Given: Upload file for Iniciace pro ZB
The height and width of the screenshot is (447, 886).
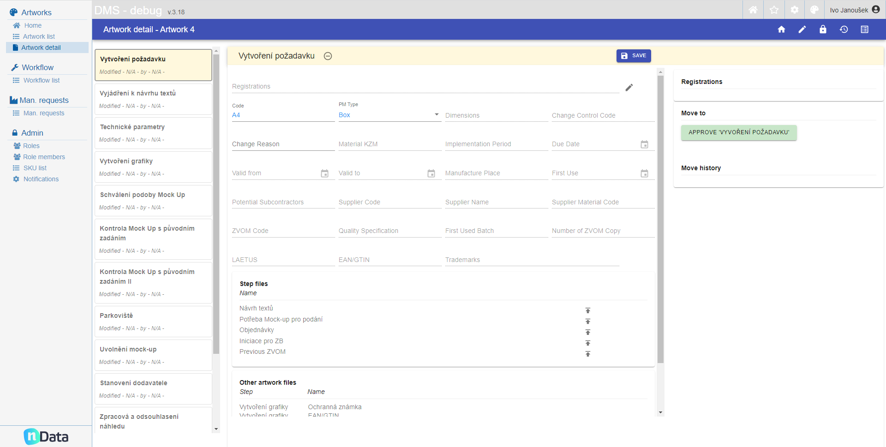Looking at the screenshot, I should click(x=588, y=343).
